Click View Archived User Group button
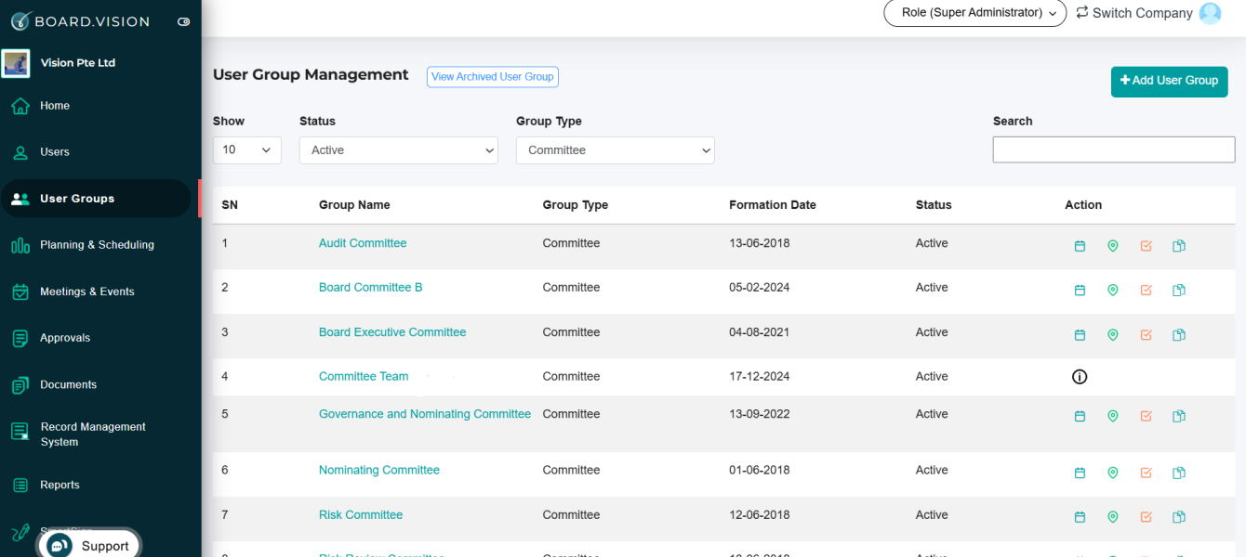Image resolution: width=1246 pixels, height=557 pixels. tap(493, 77)
